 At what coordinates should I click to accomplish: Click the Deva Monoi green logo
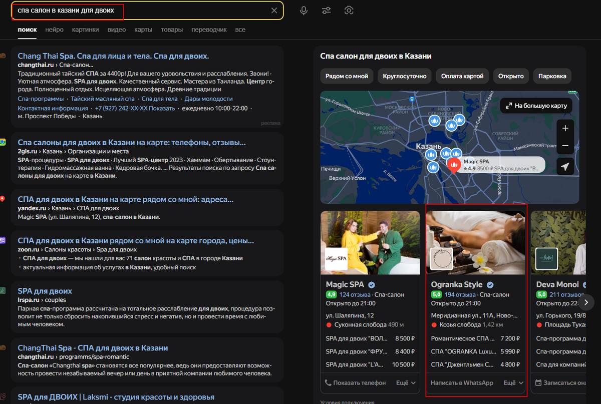(546, 259)
